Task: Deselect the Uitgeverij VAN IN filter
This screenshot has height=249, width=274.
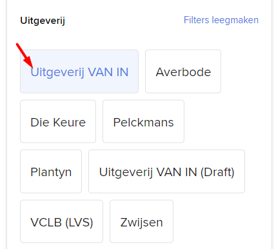Action: click(x=79, y=72)
